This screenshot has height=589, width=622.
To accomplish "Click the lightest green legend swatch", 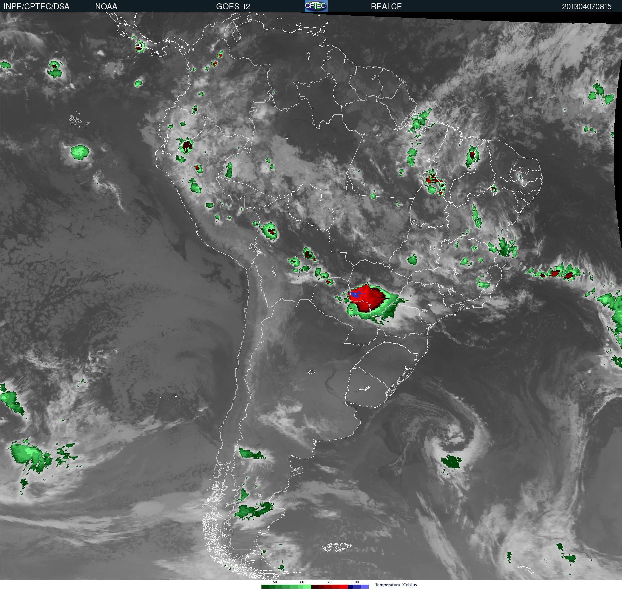I will [307, 587].
